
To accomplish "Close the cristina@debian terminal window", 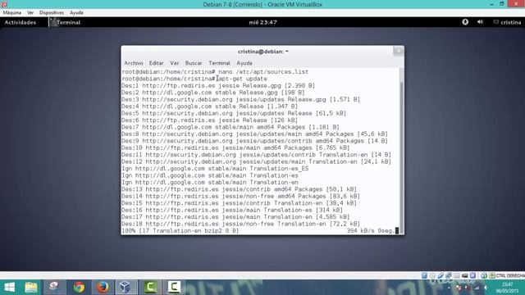I will (x=398, y=51).
